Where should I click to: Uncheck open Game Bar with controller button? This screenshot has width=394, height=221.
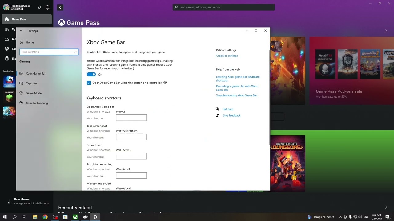tap(89, 83)
